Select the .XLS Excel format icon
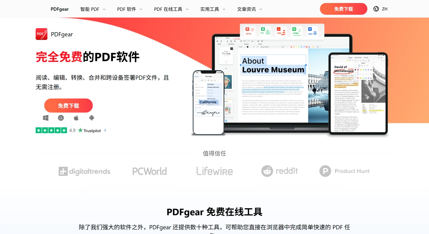429x234 pixels. click(x=264, y=31)
